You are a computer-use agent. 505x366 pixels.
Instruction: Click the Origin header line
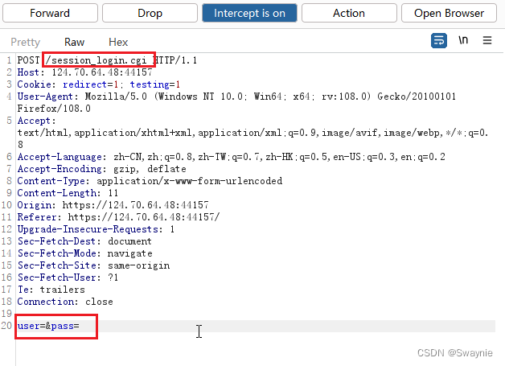coord(113,205)
